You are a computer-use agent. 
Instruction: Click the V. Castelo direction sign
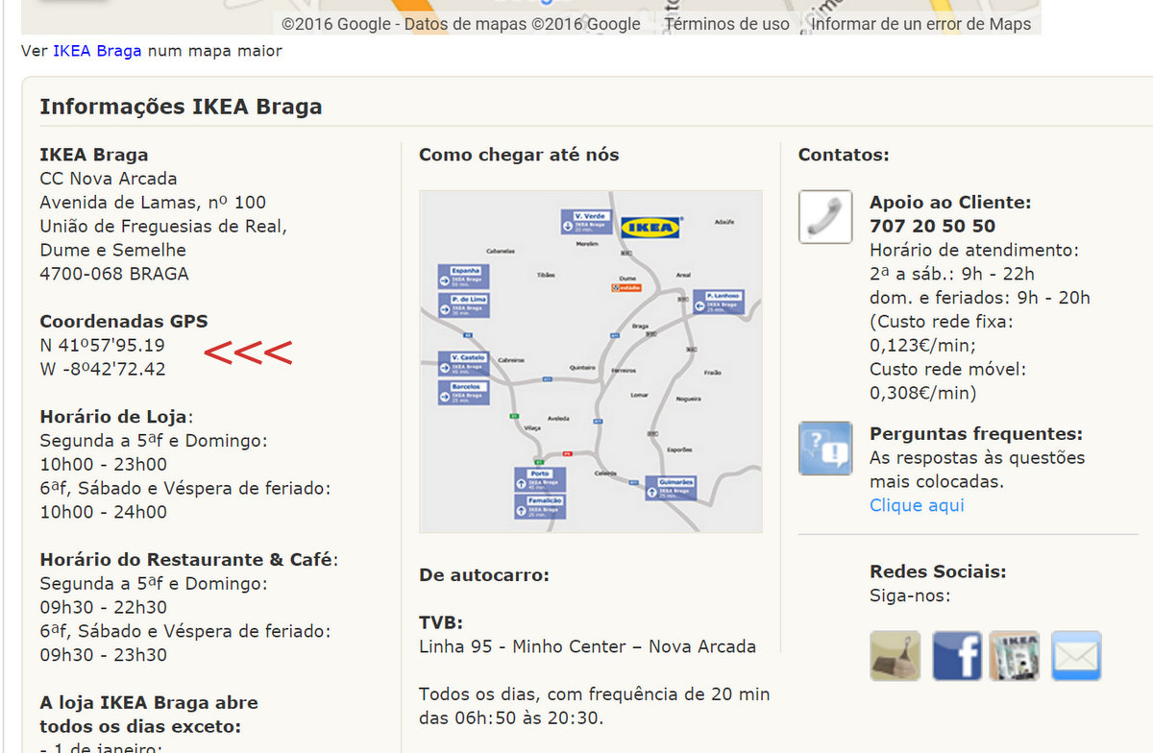(x=464, y=363)
